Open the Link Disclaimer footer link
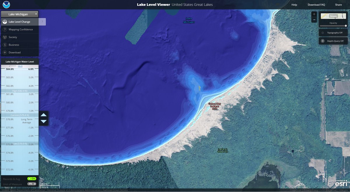350x192 pixels. click(328, 190)
